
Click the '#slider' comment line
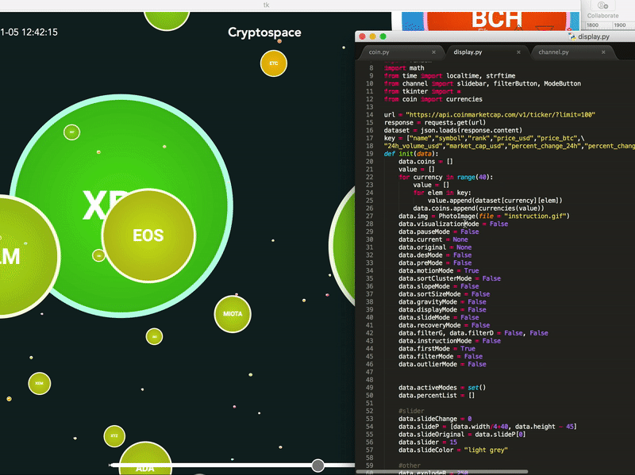tap(411, 411)
